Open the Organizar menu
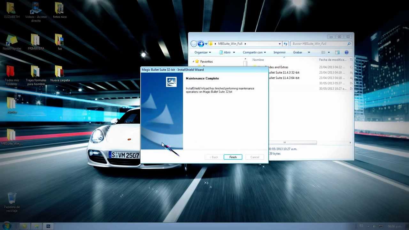Image resolution: width=409 pixels, height=230 pixels. pos(203,52)
